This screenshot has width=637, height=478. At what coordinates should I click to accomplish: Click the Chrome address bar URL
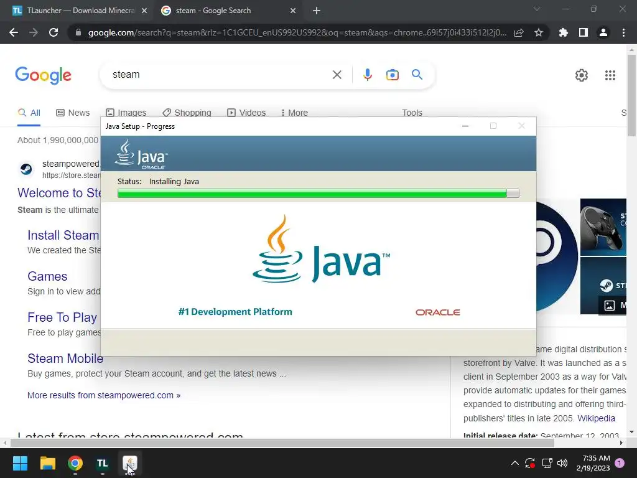point(297,32)
